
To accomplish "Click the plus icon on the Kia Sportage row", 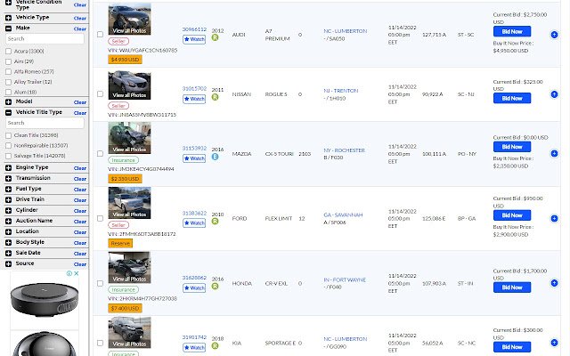I will (554, 343).
